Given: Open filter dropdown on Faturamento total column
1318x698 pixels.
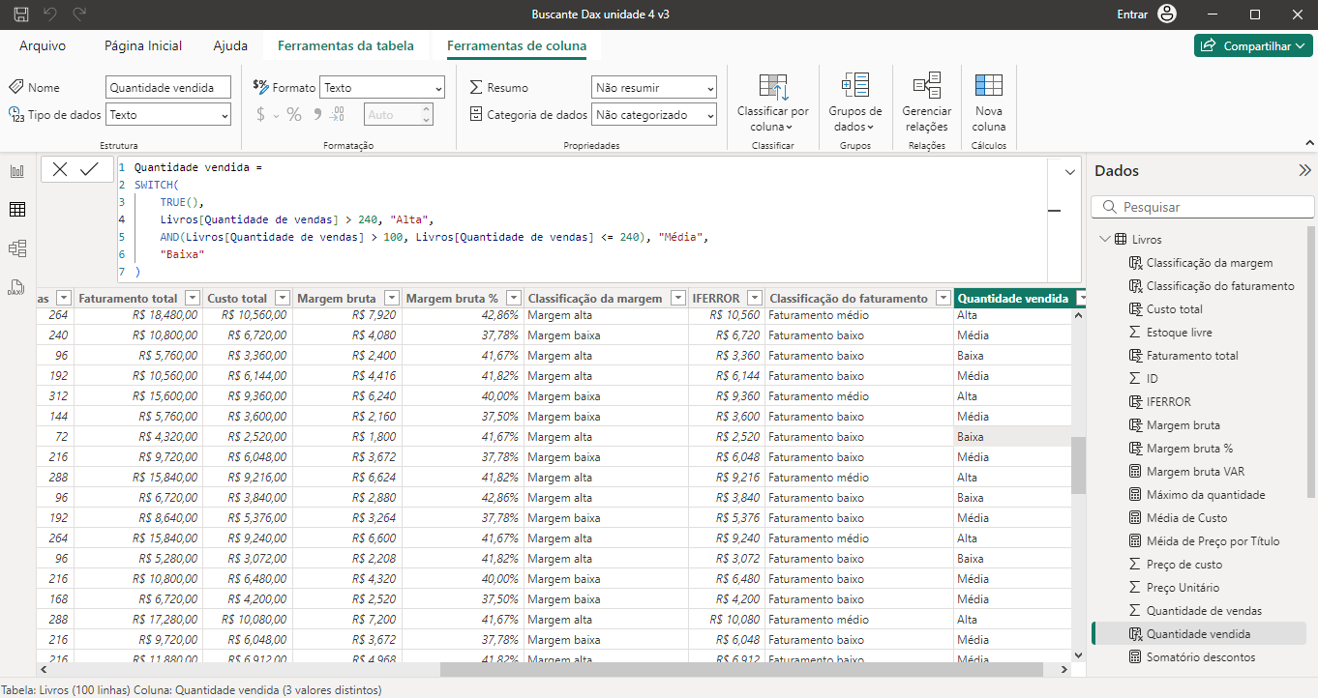Looking at the screenshot, I should tap(193, 299).
